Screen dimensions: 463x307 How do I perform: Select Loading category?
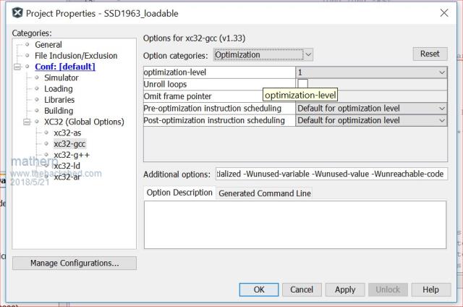point(58,88)
